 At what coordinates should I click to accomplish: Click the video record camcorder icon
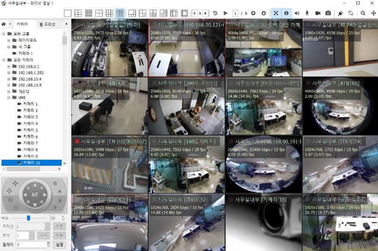click(318, 13)
